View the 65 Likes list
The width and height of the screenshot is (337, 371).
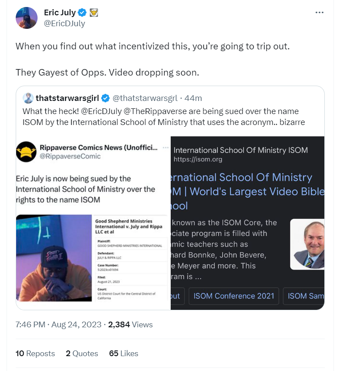tap(124, 354)
